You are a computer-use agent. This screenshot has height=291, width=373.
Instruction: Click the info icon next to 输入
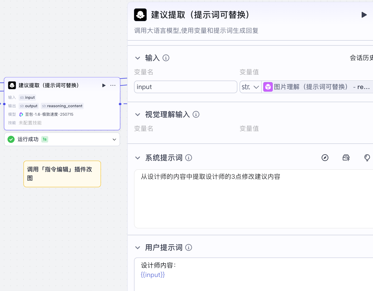click(x=166, y=58)
